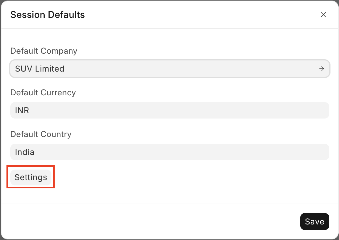This screenshot has height=240, width=339.
Task: Click the empty middle of the SUV Limited field
Action: (191, 69)
